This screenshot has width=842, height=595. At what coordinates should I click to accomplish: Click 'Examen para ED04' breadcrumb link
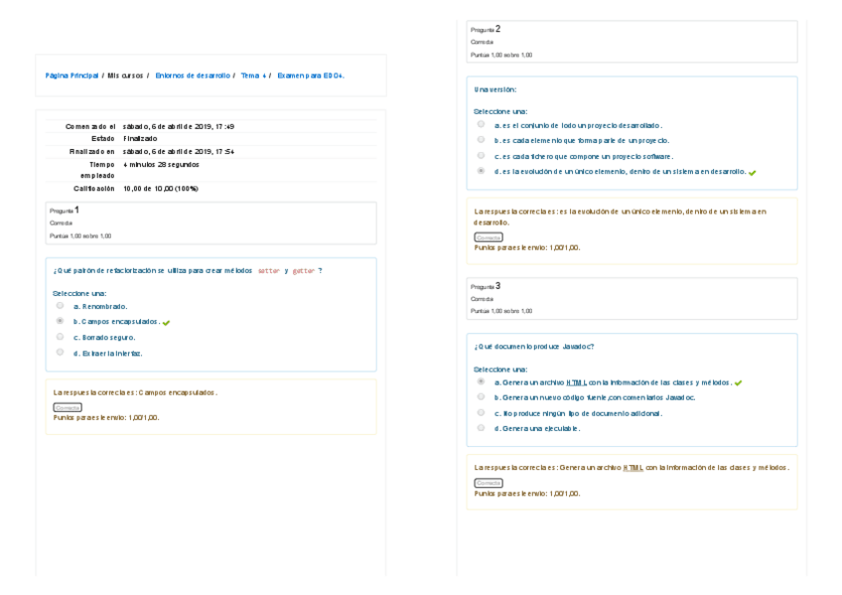pos(310,75)
